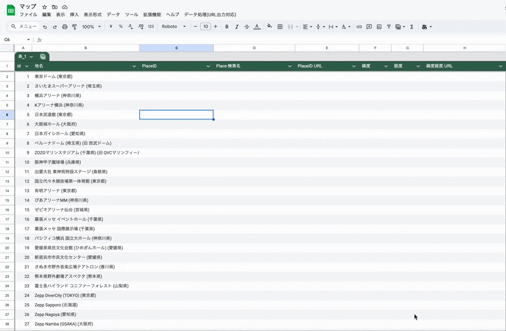The height and width of the screenshot is (331, 506).
Task: Toggle italic formatting
Action: [237, 27]
